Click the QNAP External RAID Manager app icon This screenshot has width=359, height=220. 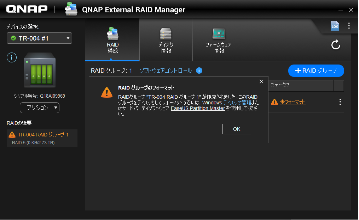71,10
